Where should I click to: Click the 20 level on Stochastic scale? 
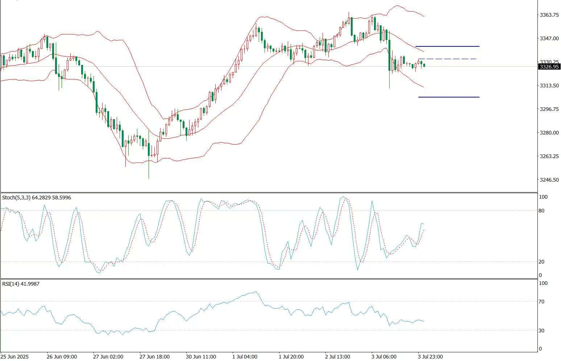pyautogui.click(x=541, y=262)
